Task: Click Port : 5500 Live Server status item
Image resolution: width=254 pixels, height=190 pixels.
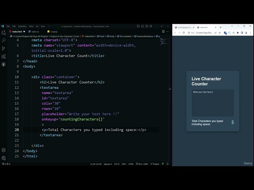Action: 142,164
